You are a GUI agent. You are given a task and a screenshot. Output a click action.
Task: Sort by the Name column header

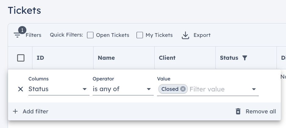(106, 58)
